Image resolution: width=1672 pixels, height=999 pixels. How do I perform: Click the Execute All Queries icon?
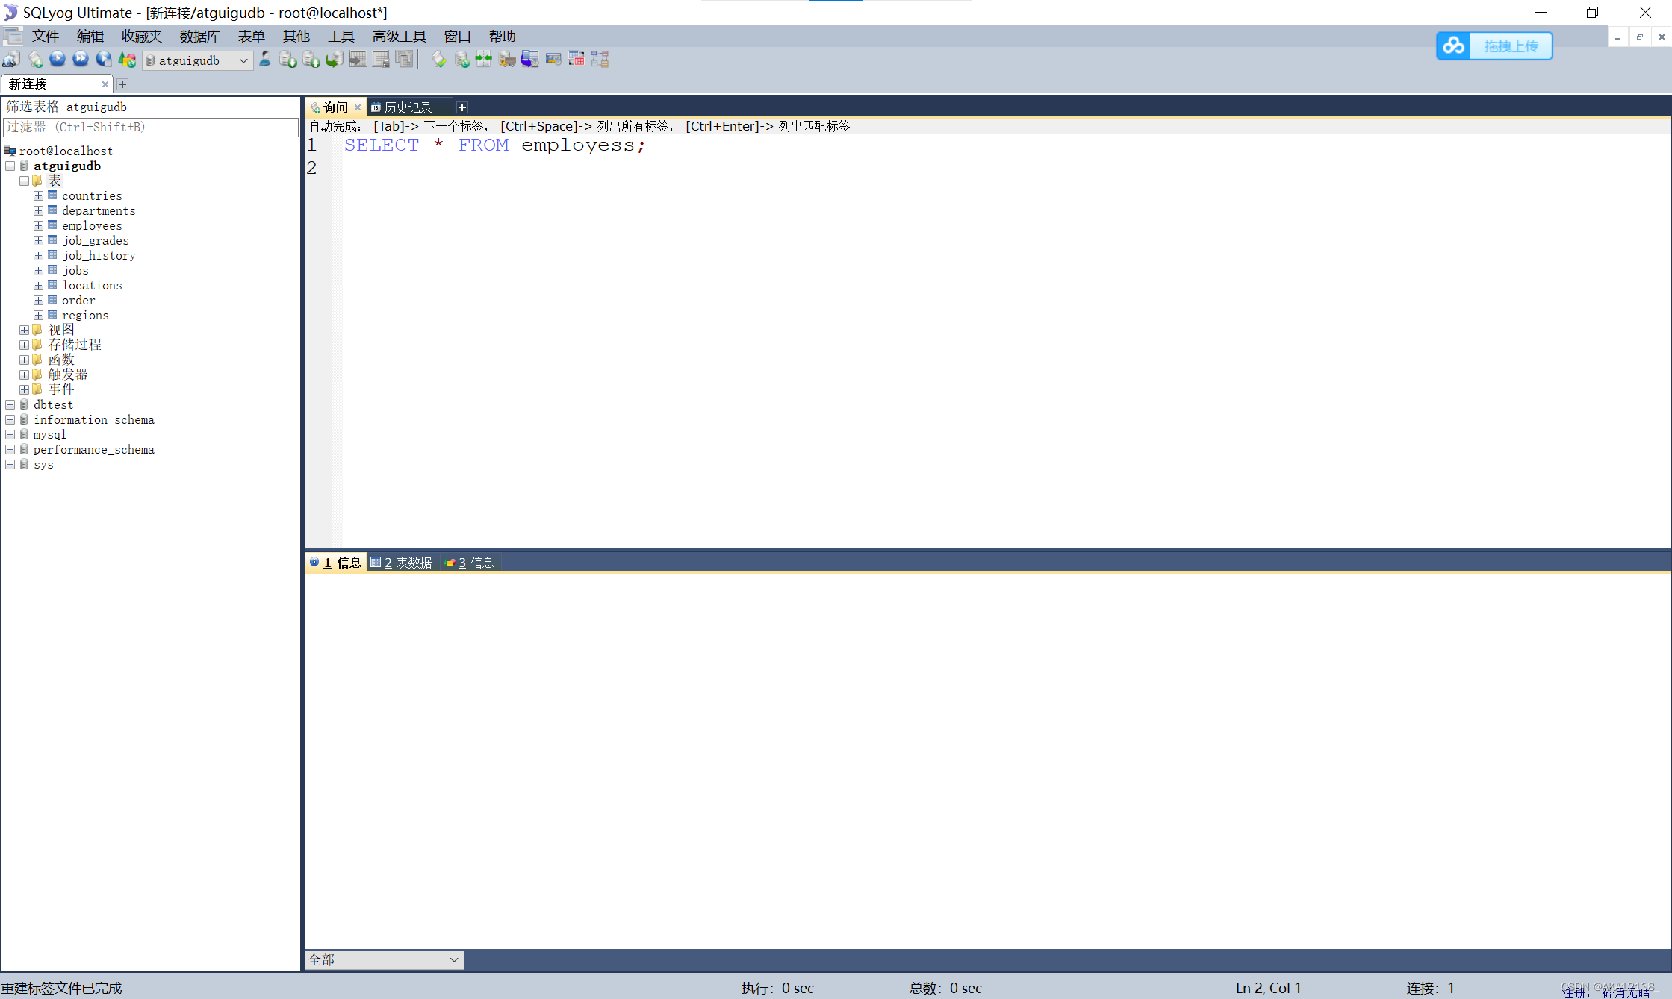click(x=81, y=60)
